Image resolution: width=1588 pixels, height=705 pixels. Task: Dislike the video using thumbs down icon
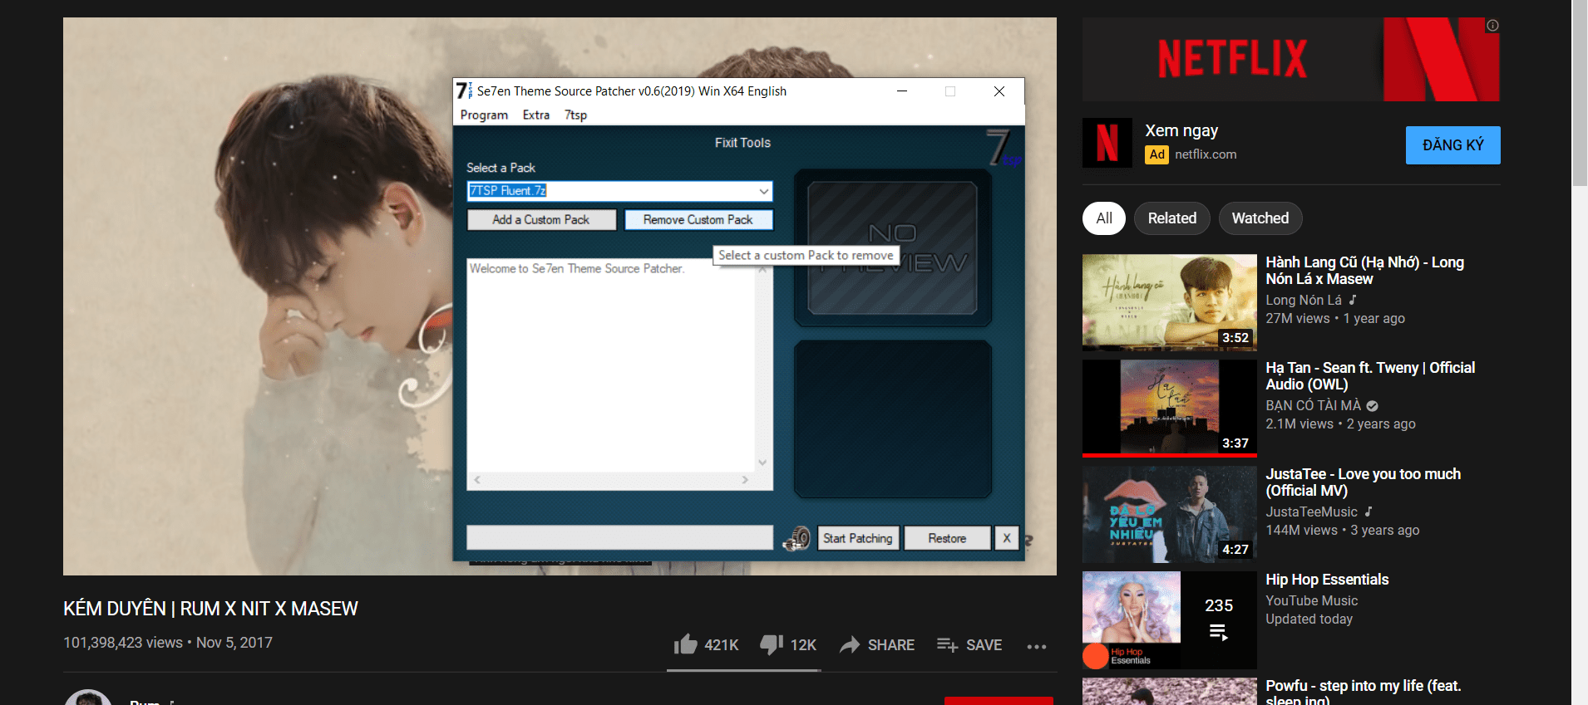coord(772,644)
